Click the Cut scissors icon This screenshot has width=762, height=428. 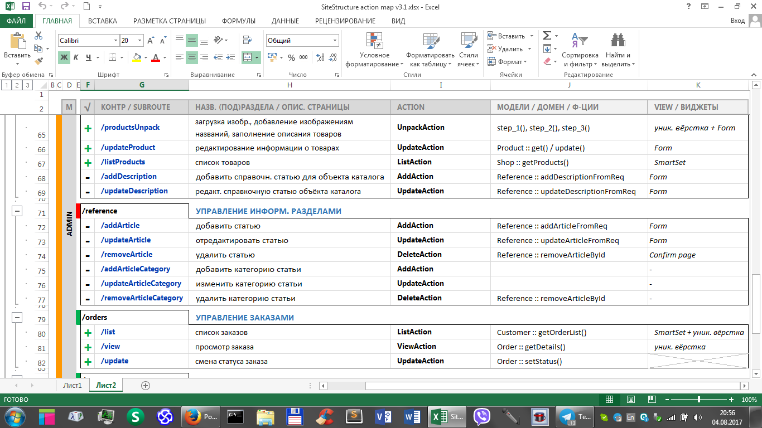click(38, 36)
